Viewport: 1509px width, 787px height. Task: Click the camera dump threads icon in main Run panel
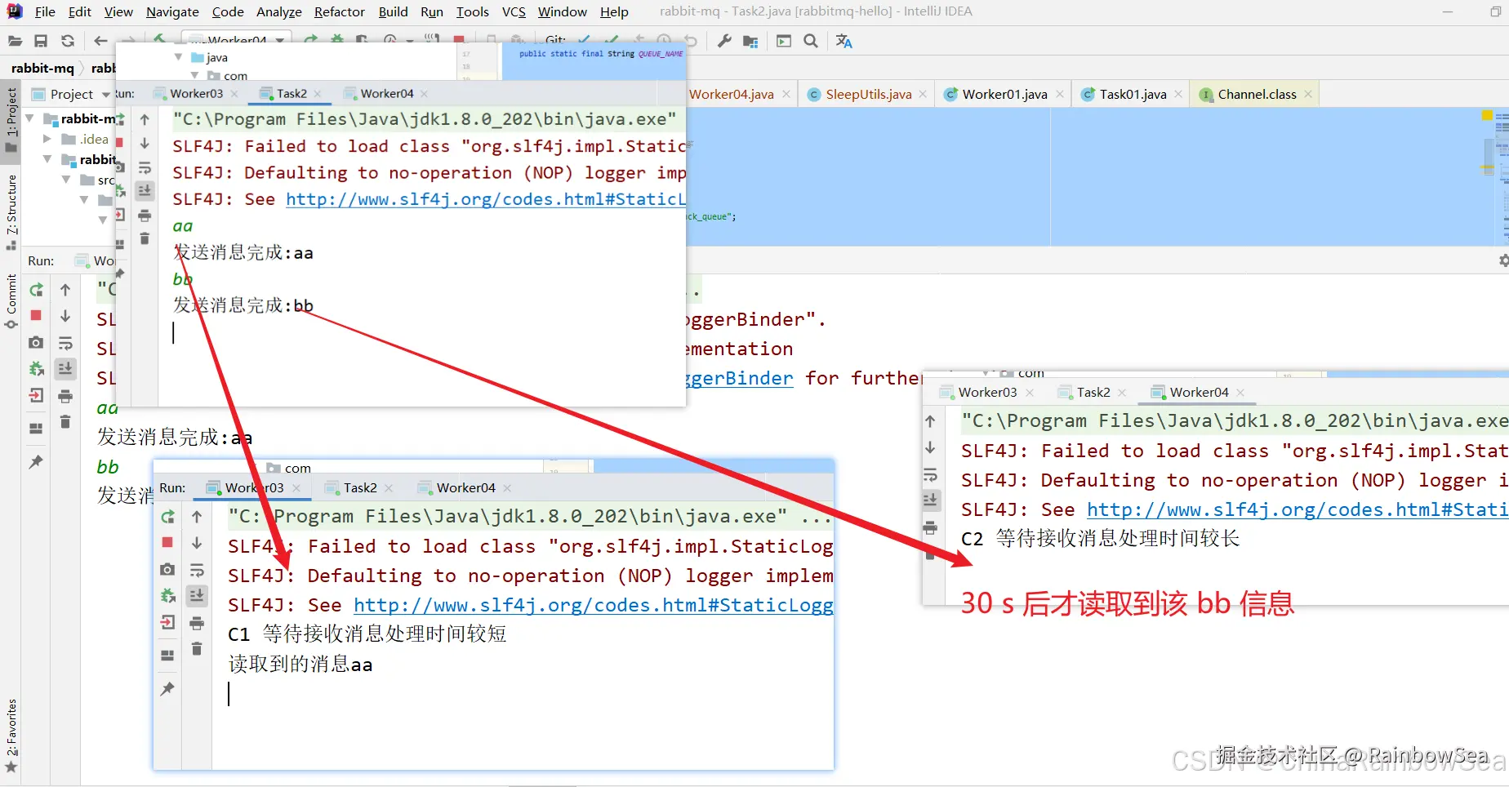click(36, 343)
